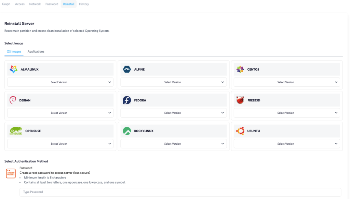Click the Password authentication method icon

(x=11, y=173)
